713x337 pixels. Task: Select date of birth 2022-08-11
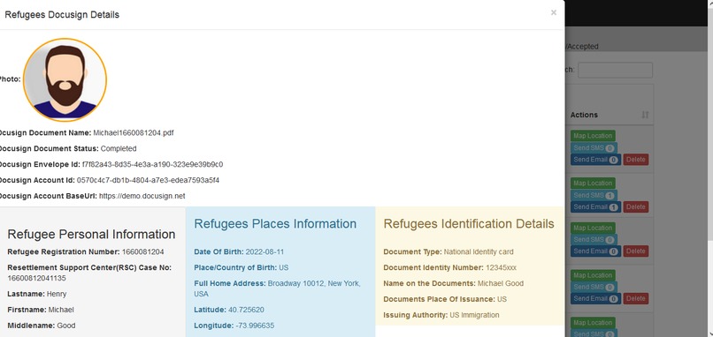[x=264, y=251]
